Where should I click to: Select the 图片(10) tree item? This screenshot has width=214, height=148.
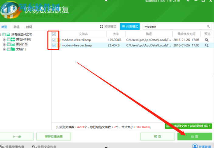pos(22,44)
